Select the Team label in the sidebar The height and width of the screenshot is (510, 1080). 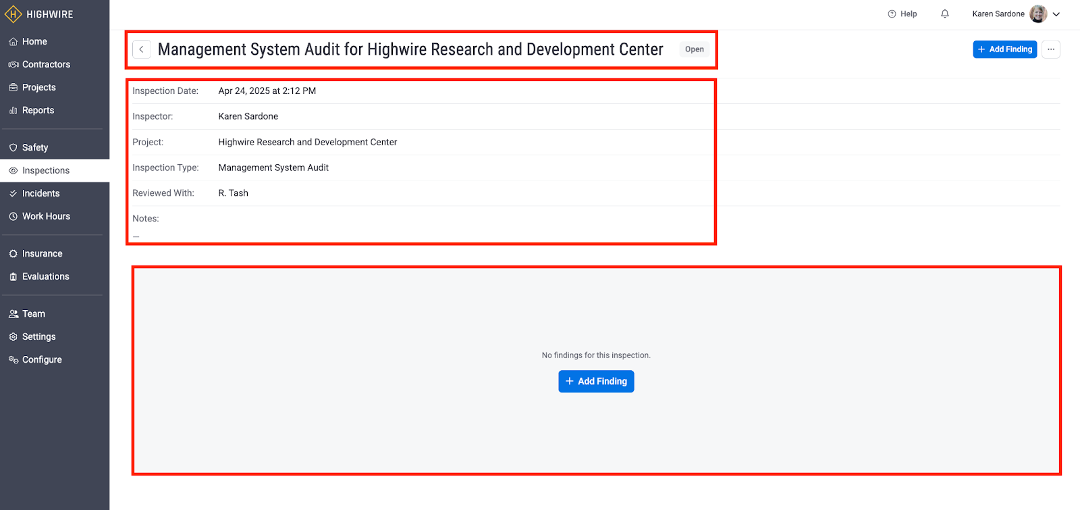[x=34, y=314]
